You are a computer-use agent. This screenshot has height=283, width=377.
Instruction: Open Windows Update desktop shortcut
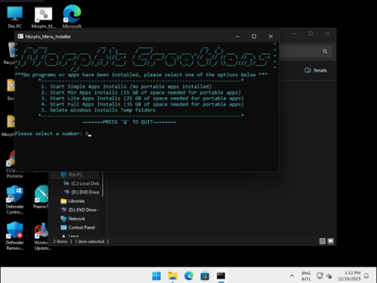42,236
